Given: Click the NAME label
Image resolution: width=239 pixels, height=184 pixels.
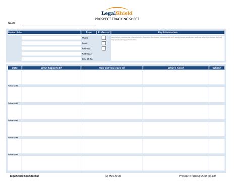Looking at the screenshot, I should (x=12, y=23).
